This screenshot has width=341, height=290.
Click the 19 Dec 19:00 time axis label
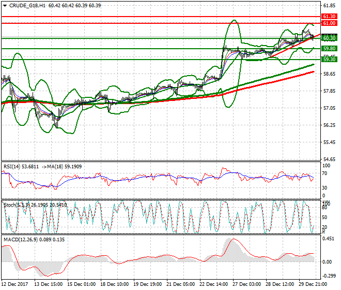[147, 284]
